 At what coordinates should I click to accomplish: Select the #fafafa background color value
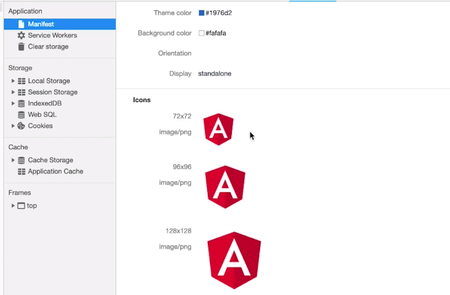[216, 33]
